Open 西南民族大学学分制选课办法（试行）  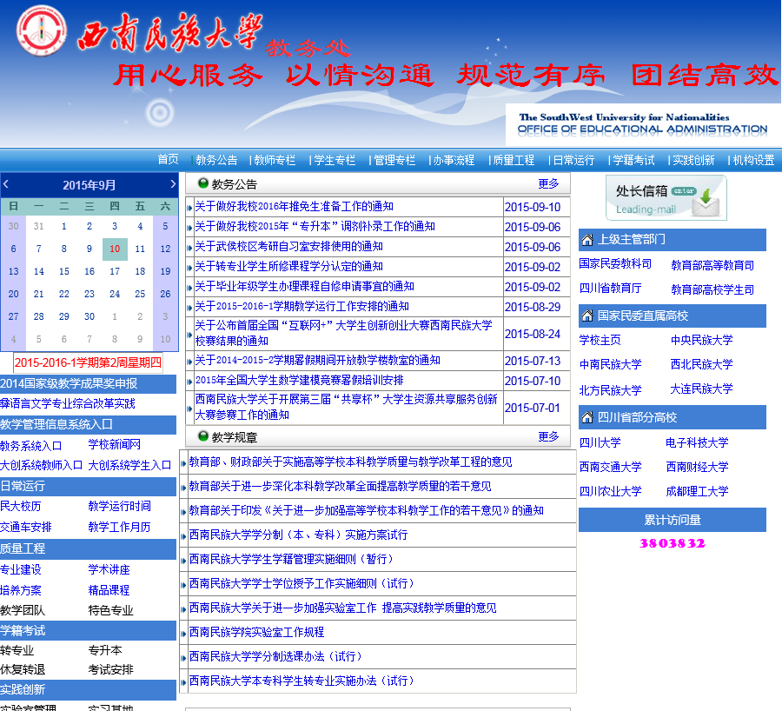click(x=275, y=656)
